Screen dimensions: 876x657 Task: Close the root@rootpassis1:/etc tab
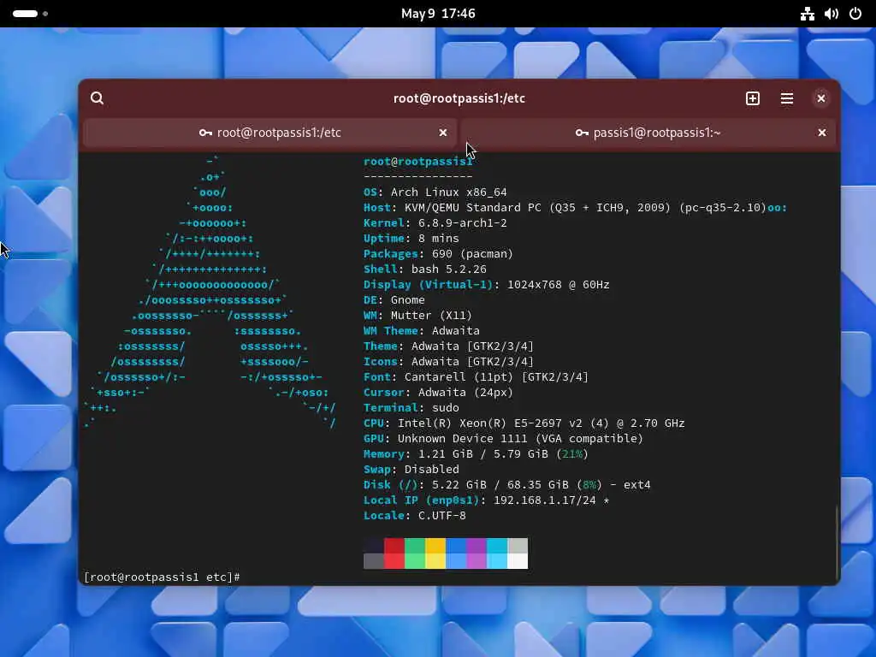pos(443,133)
